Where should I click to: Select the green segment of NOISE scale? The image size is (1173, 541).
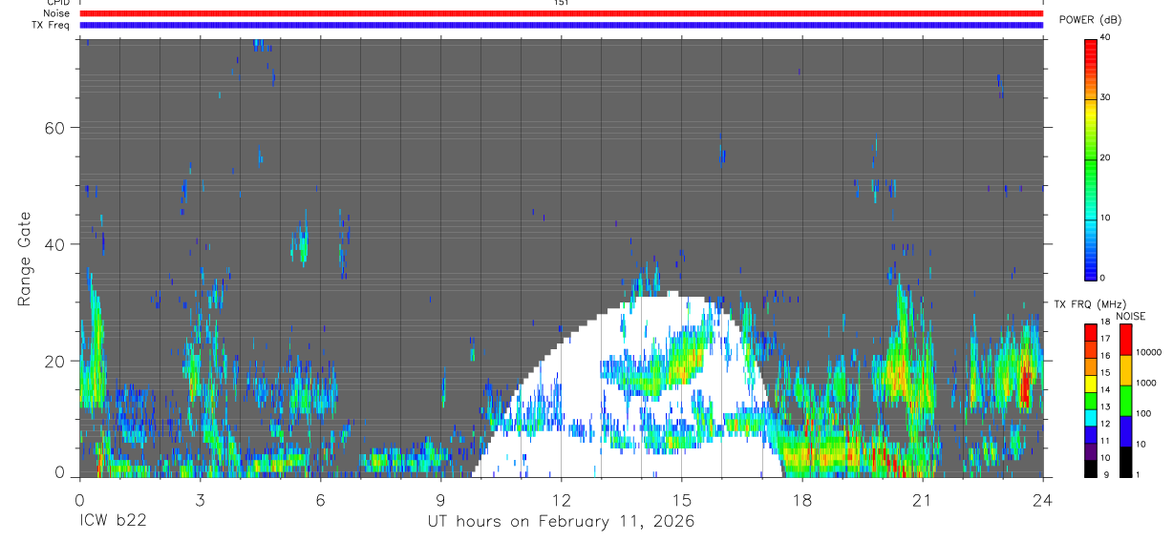1125,401
